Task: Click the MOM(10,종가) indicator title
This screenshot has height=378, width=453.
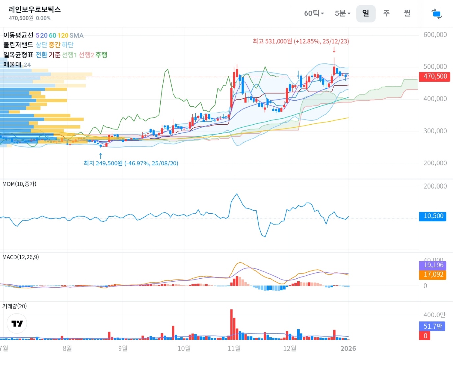Action: (x=19, y=184)
